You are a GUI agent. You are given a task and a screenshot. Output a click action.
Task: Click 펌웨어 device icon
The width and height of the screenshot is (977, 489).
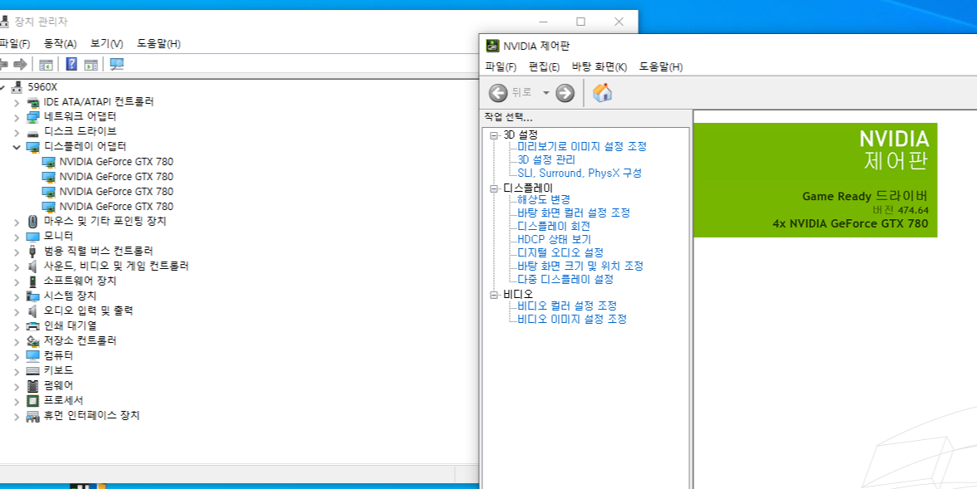33,386
